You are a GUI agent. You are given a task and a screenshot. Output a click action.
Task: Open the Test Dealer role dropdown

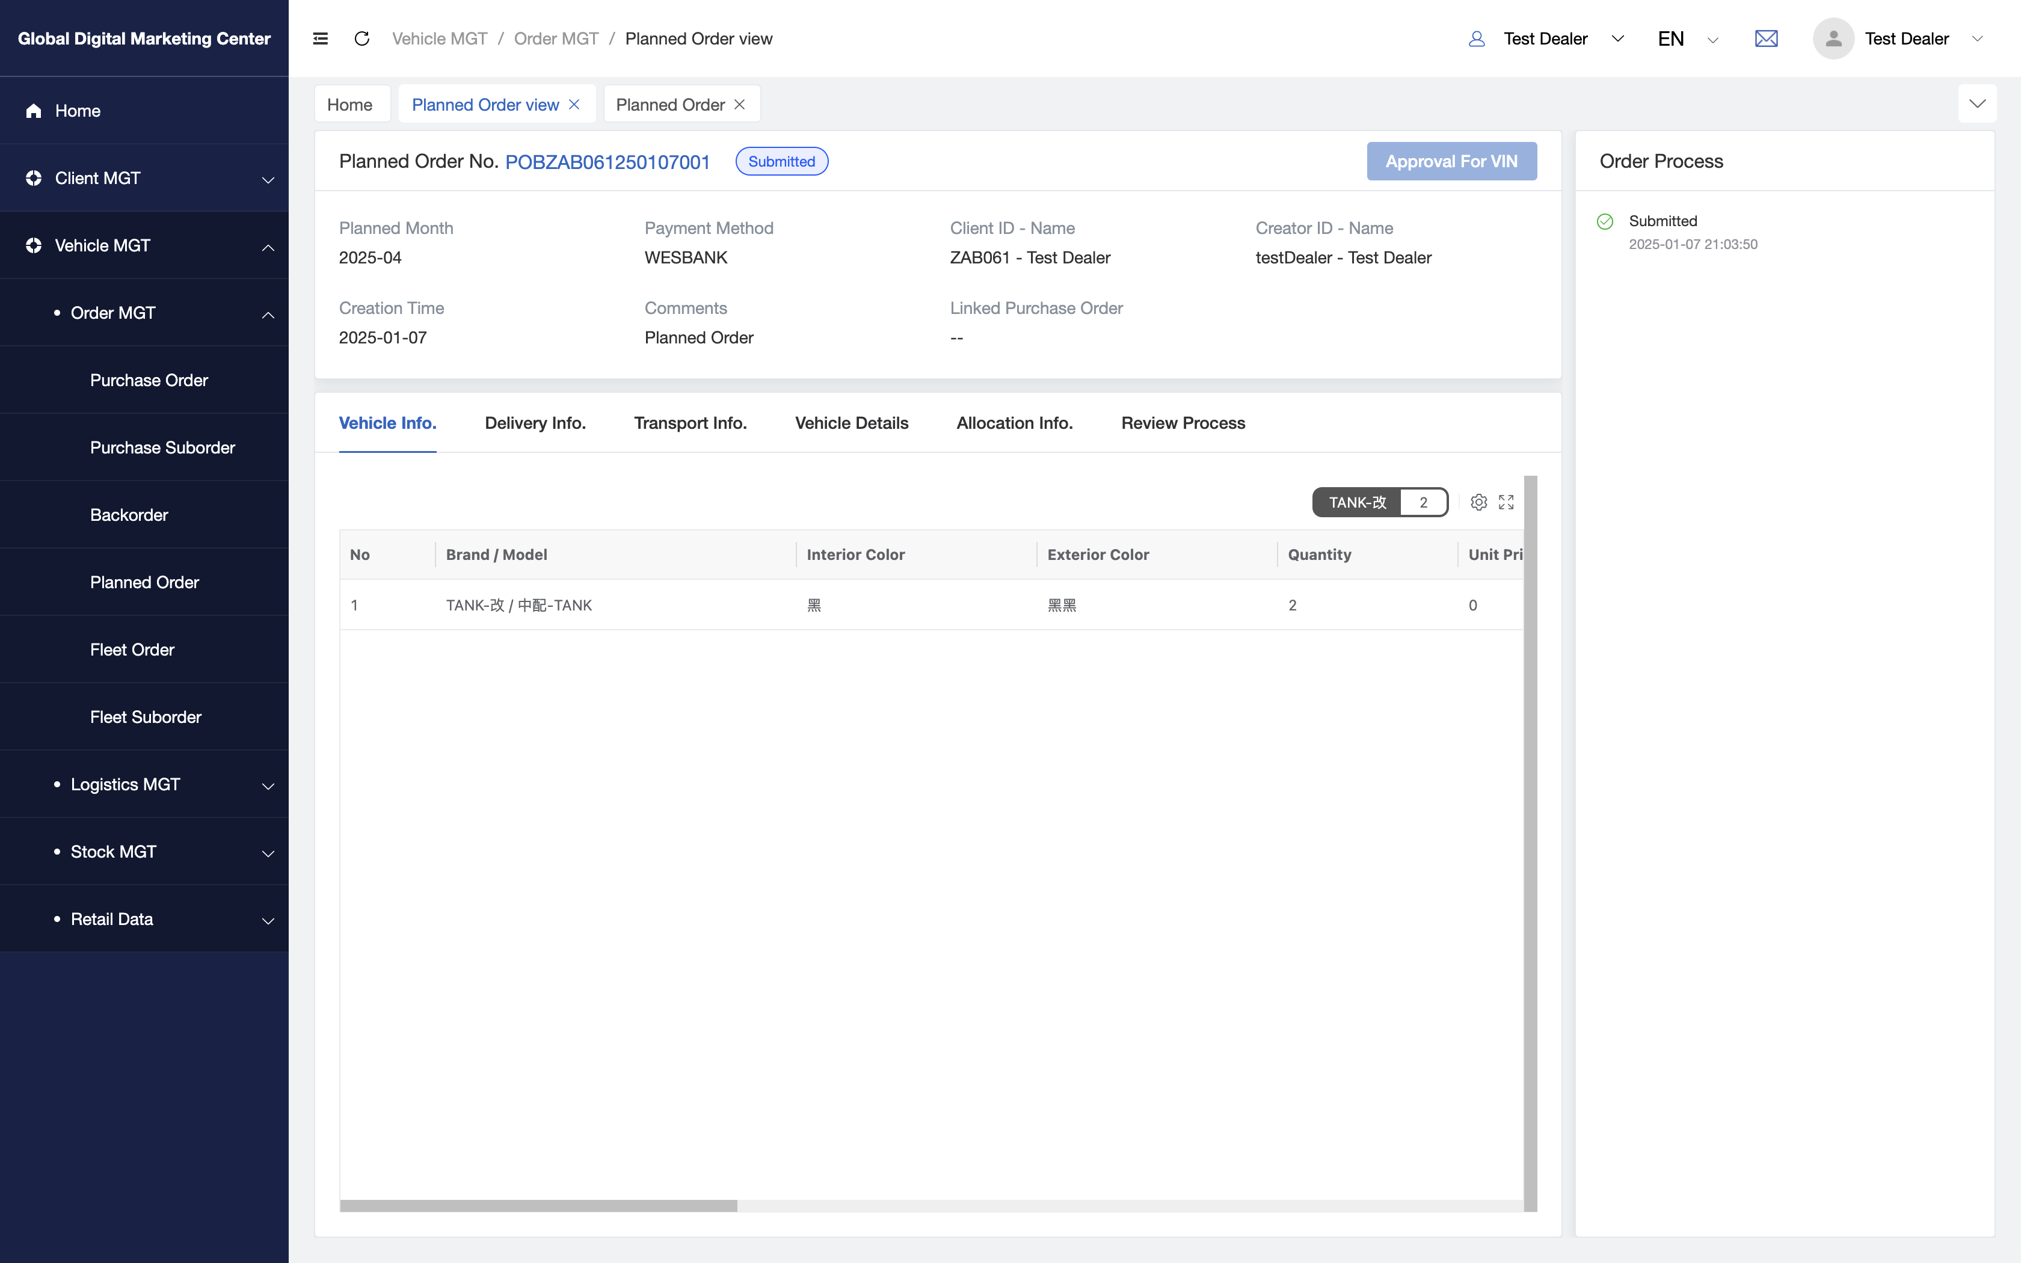pos(1617,38)
